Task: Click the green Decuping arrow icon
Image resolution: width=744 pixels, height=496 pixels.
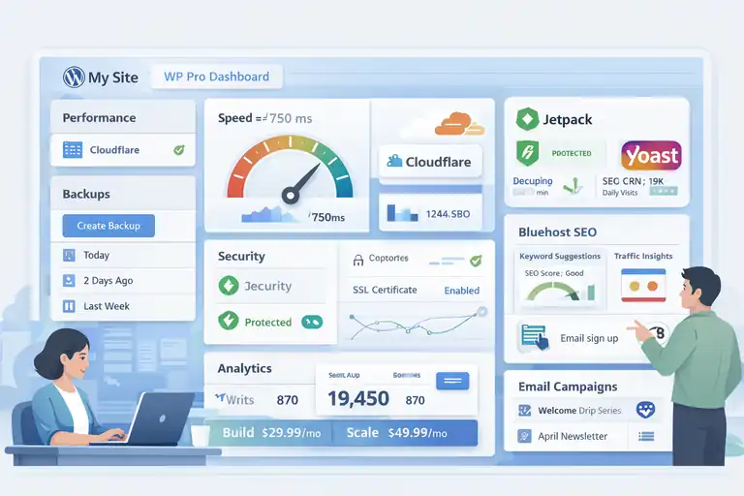Action: coord(573,186)
